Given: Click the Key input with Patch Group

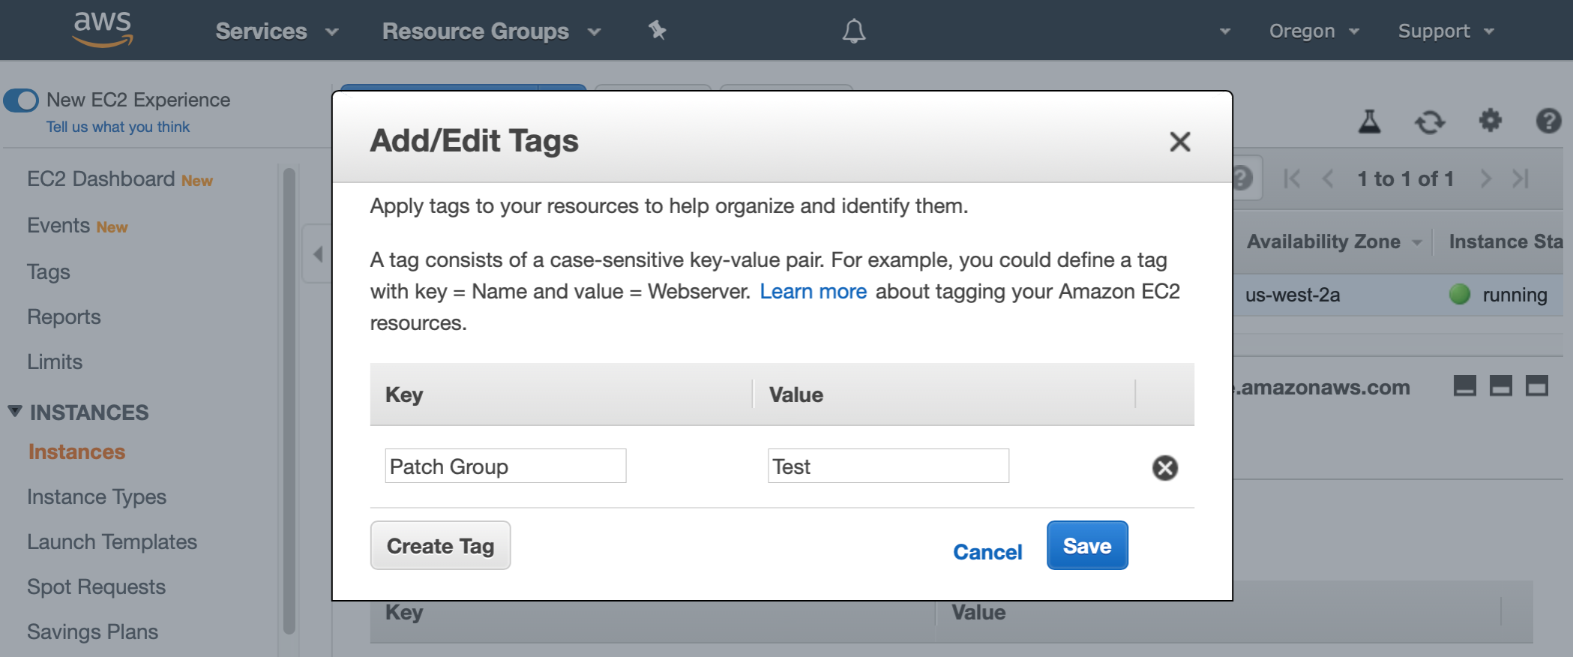Looking at the screenshot, I should (x=505, y=466).
